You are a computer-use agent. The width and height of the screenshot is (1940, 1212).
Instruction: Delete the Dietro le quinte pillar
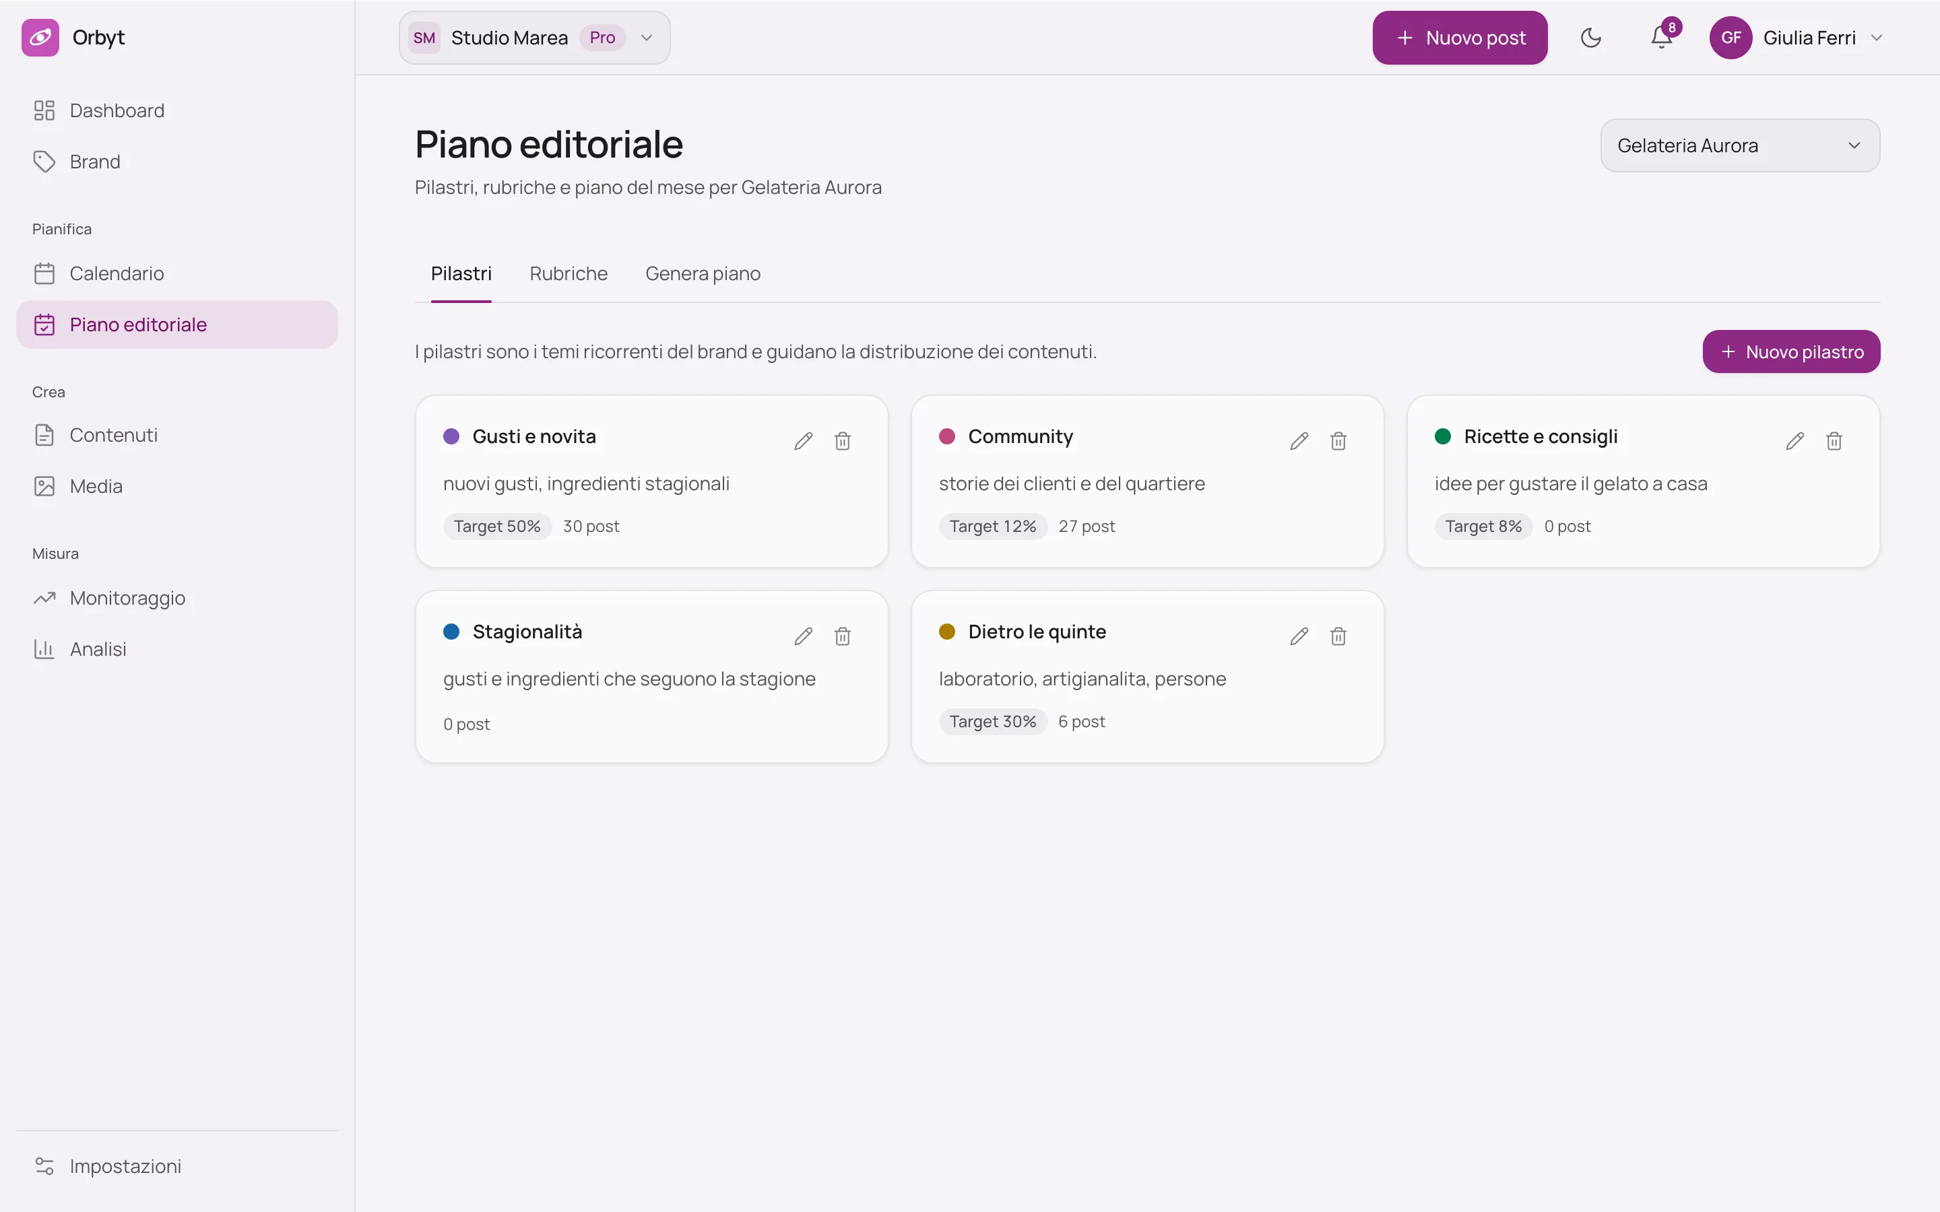coord(1338,636)
